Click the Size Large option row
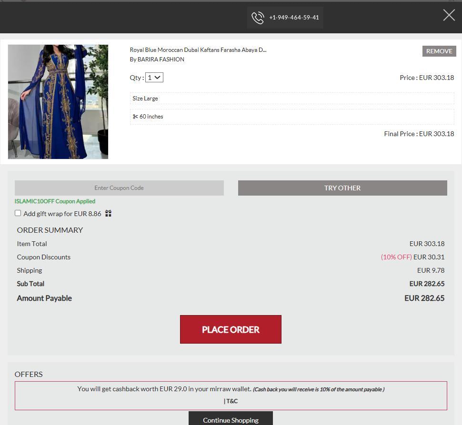462x425 pixels. click(291, 99)
